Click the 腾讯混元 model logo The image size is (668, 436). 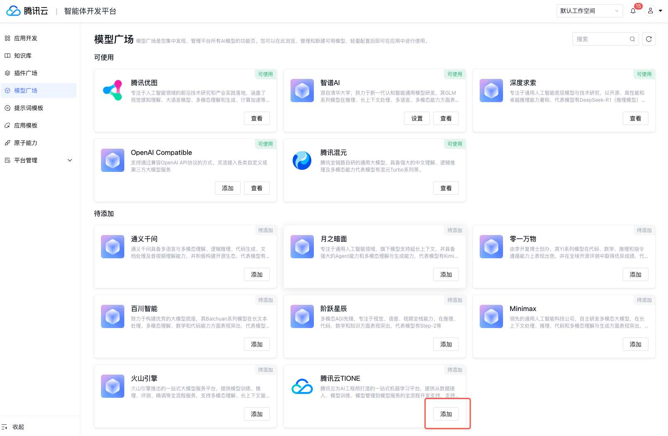[302, 160]
